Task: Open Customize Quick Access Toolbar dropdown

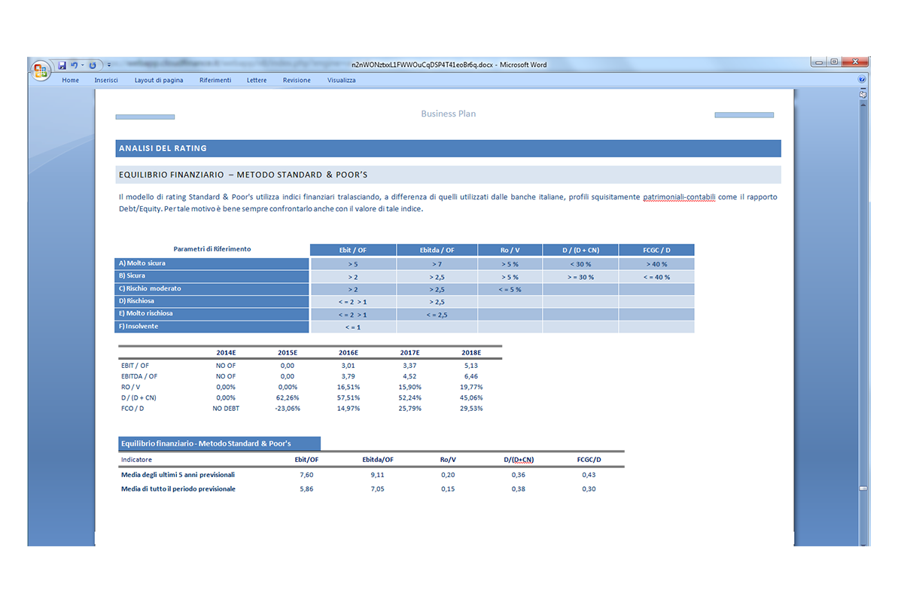Action: [109, 65]
